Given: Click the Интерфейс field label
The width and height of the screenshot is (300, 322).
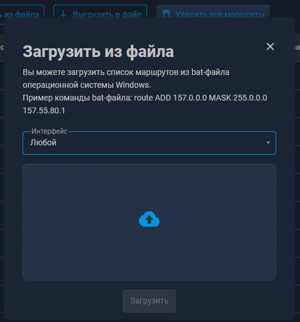Looking at the screenshot, I should [49, 131].
